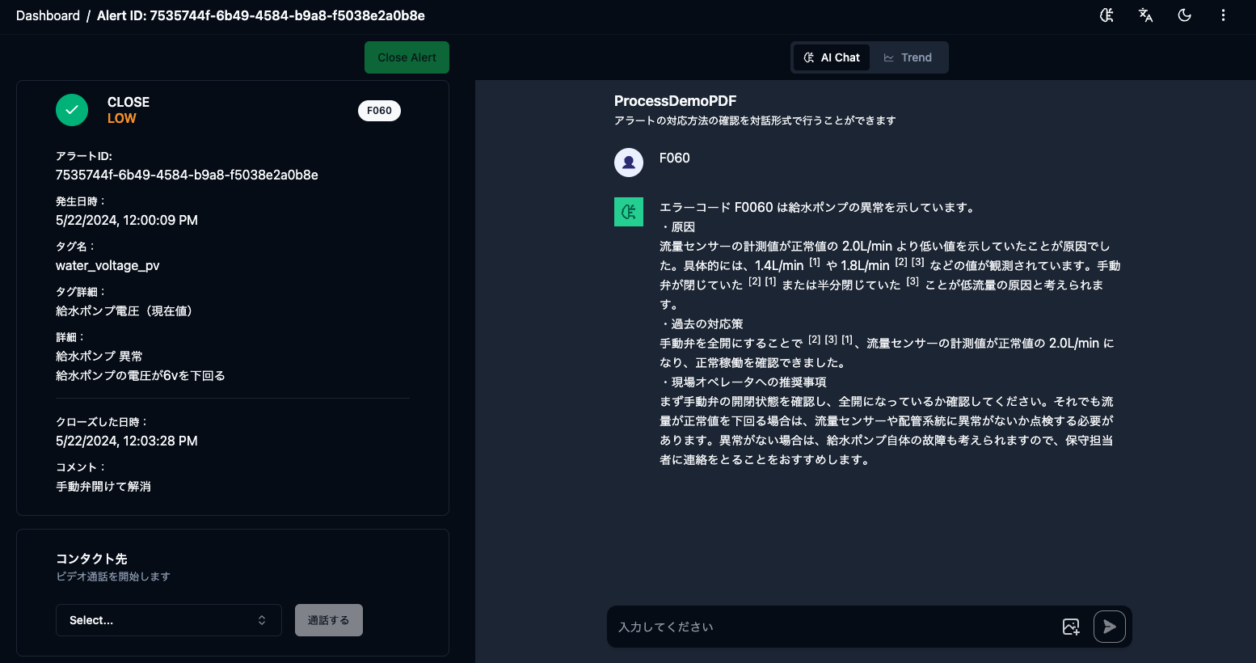Click the F060 badge on alert card

pos(379,111)
